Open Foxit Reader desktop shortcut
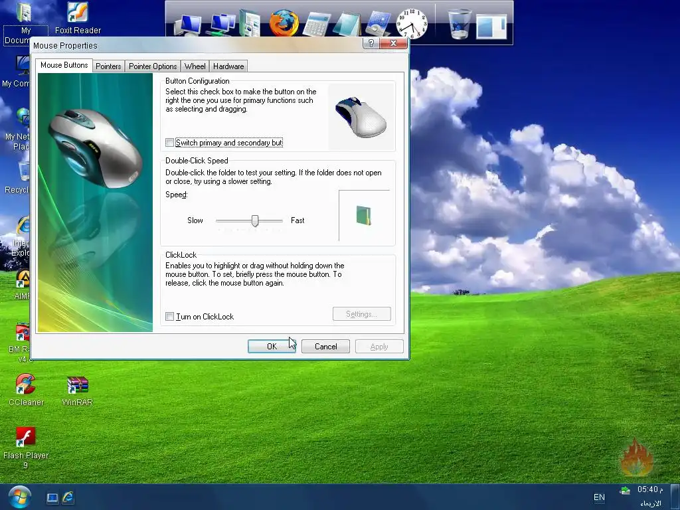 point(78,18)
